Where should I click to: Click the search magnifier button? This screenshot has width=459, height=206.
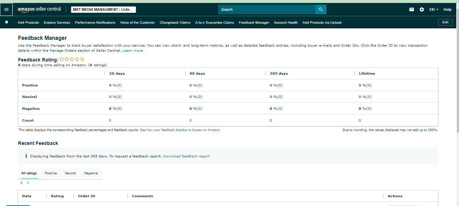point(321,9)
